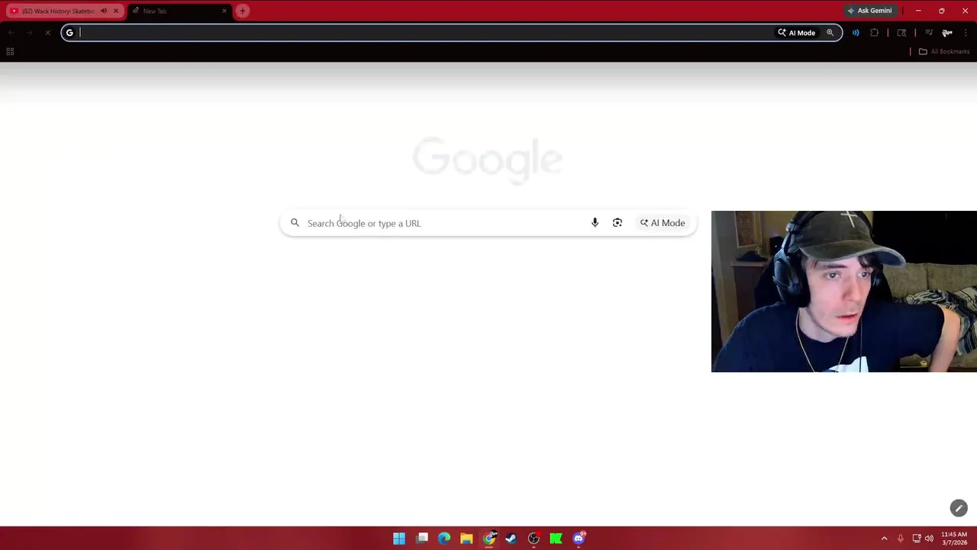Image resolution: width=977 pixels, height=550 pixels.
Task: Click the zoom magnifier in address bar
Action: coord(830,33)
